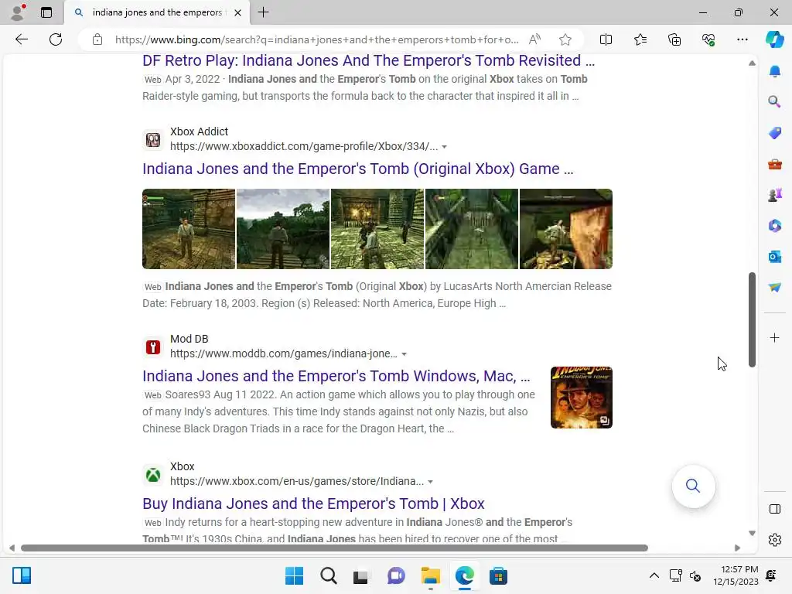The width and height of the screenshot is (792, 594).
Task: Click the horizontal scrollbar thumb
Action: [334, 548]
